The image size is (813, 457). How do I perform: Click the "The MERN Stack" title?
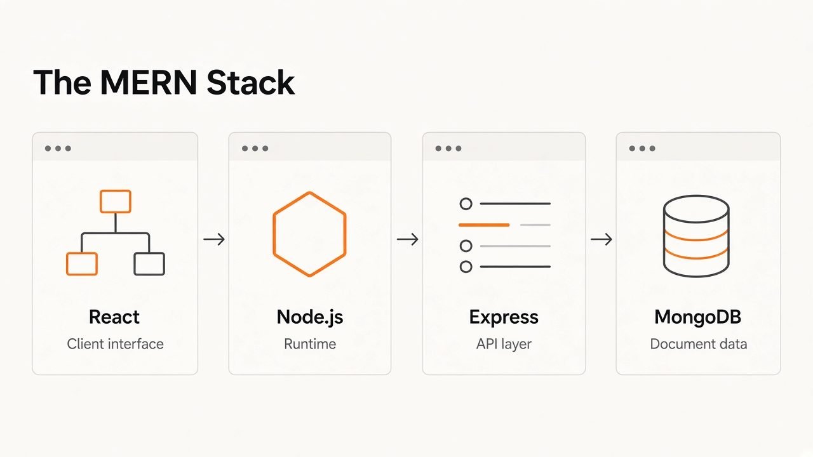click(164, 83)
